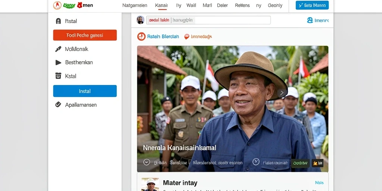Click the Todi Peche genesi button
Screen dimensions: 382x191
85,35
